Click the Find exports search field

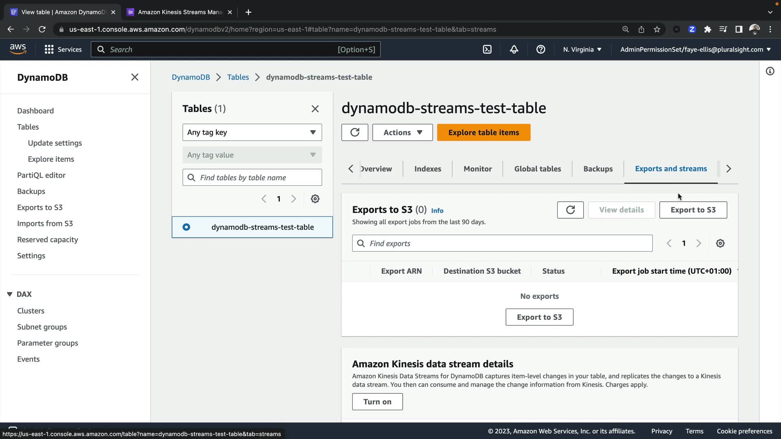(x=502, y=243)
